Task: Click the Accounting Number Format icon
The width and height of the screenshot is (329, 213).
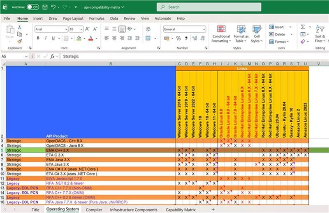Action: [x=167, y=38]
